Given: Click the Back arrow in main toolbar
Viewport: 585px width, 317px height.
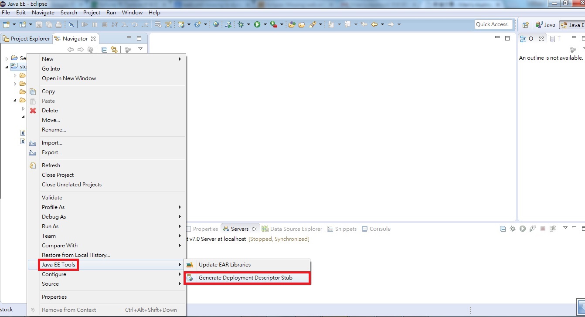Looking at the screenshot, I should [374, 24].
